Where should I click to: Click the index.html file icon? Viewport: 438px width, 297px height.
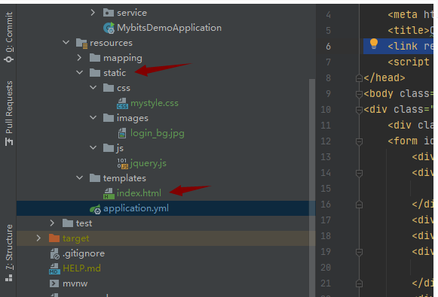point(109,194)
